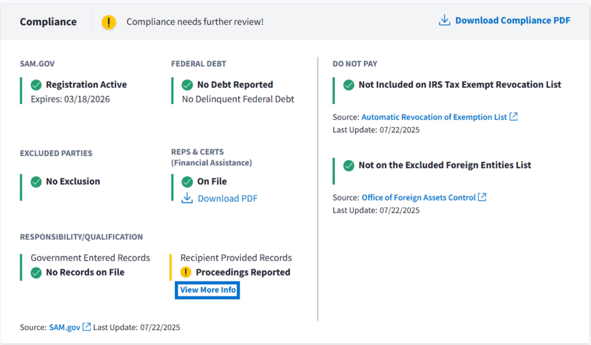Click the download icon beside Download Compliance PDF
This screenshot has height=345, width=591.
coord(444,21)
